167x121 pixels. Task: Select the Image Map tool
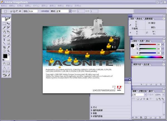4,32
